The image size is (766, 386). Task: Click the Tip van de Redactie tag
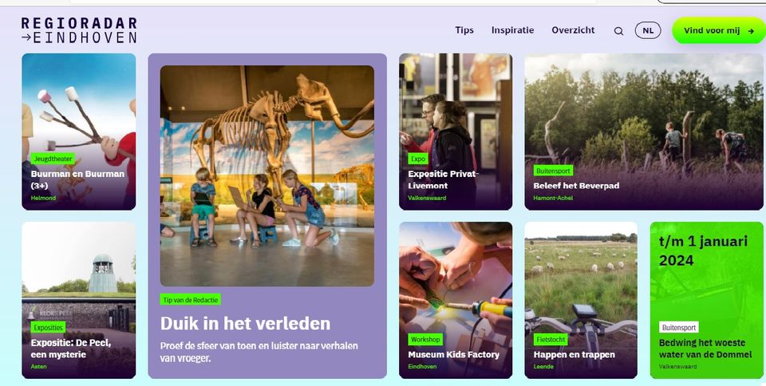[191, 300]
